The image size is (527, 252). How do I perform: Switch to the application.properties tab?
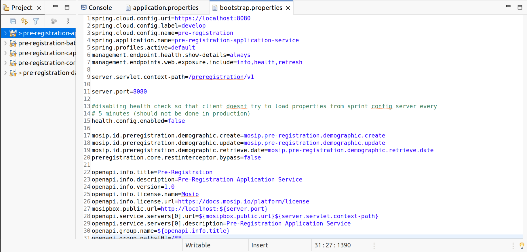165,8
